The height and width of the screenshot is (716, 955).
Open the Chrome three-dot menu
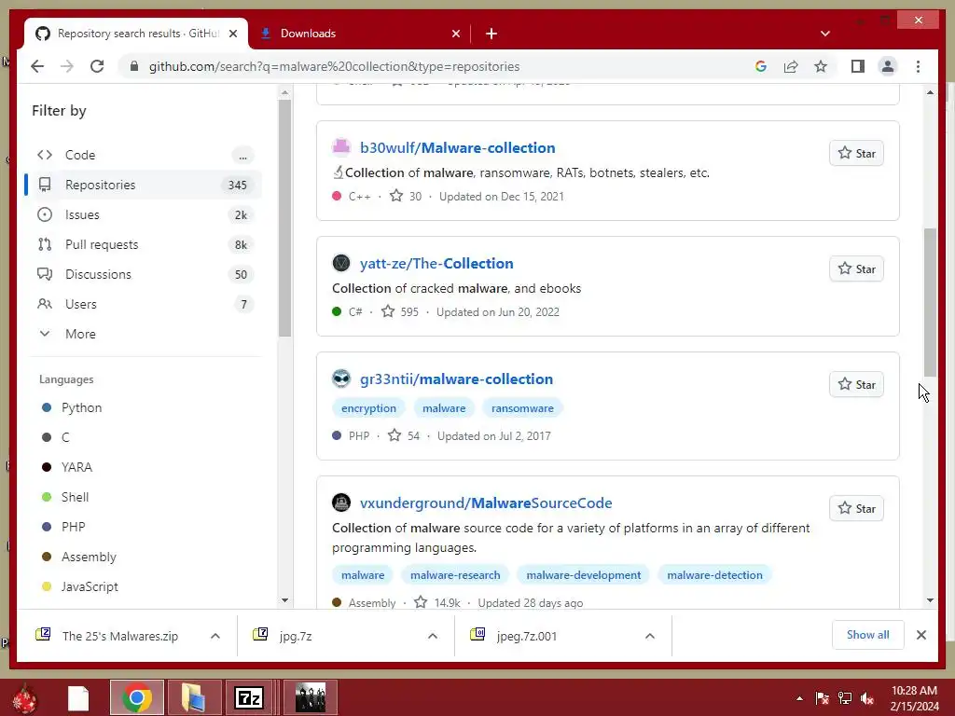[x=918, y=66]
